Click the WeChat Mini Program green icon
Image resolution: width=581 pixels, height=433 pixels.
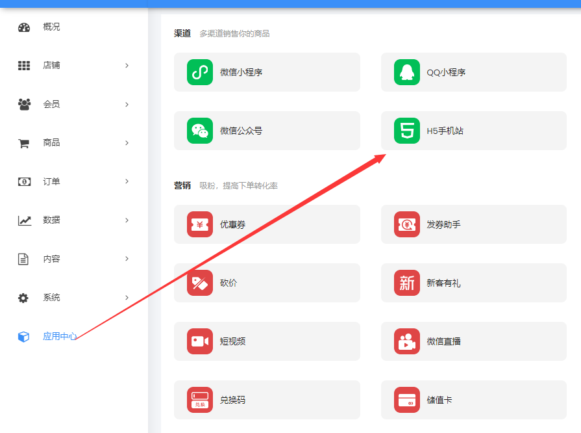tap(200, 72)
